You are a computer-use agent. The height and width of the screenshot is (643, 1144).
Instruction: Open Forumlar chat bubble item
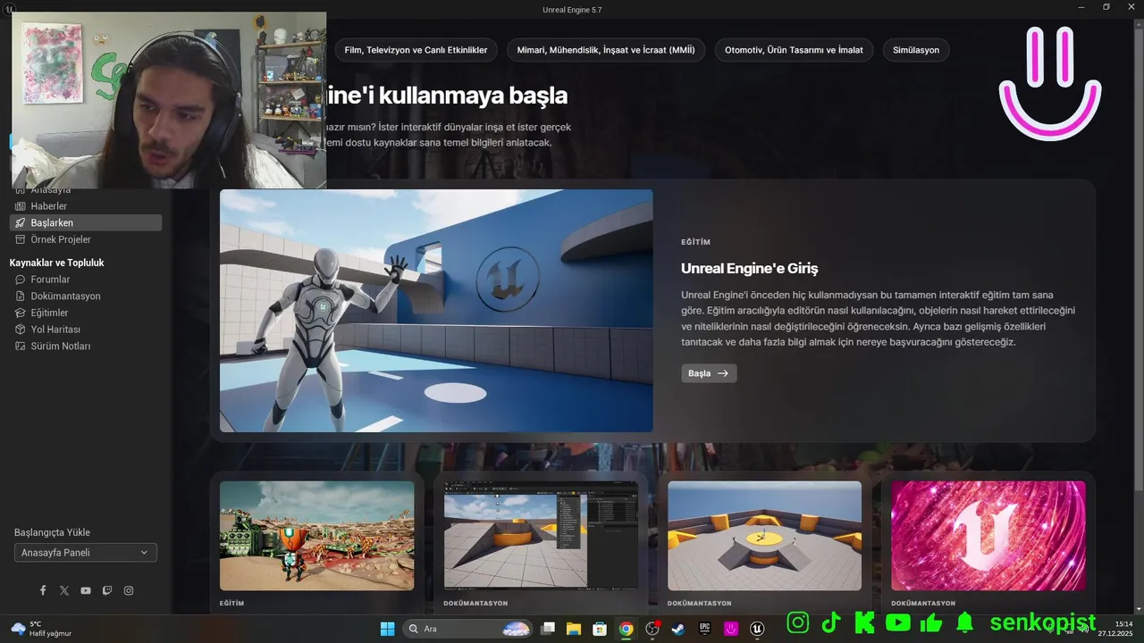[x=85, y=280]
